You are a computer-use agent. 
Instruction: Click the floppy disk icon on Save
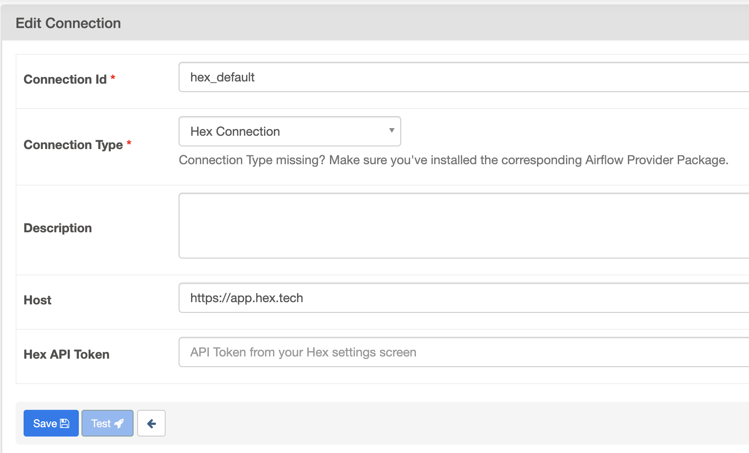coord(65,424)
